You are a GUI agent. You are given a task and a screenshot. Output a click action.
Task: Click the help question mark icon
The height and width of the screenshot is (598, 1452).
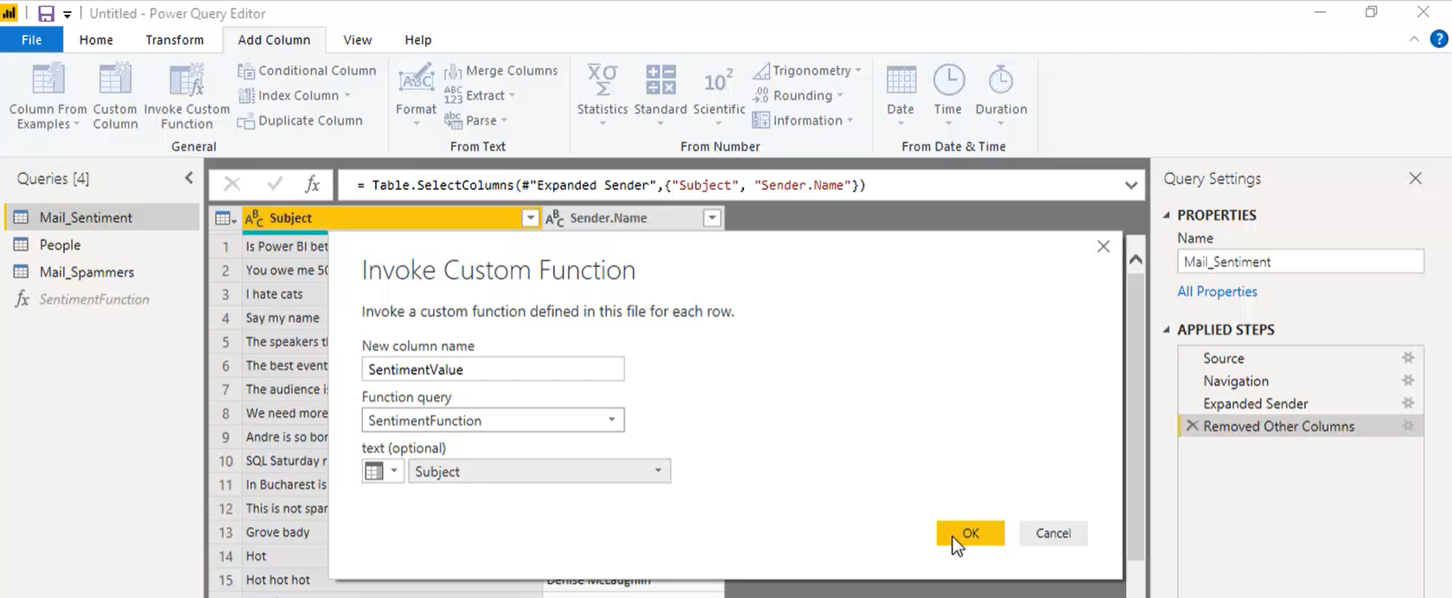tap(1439, 39)
